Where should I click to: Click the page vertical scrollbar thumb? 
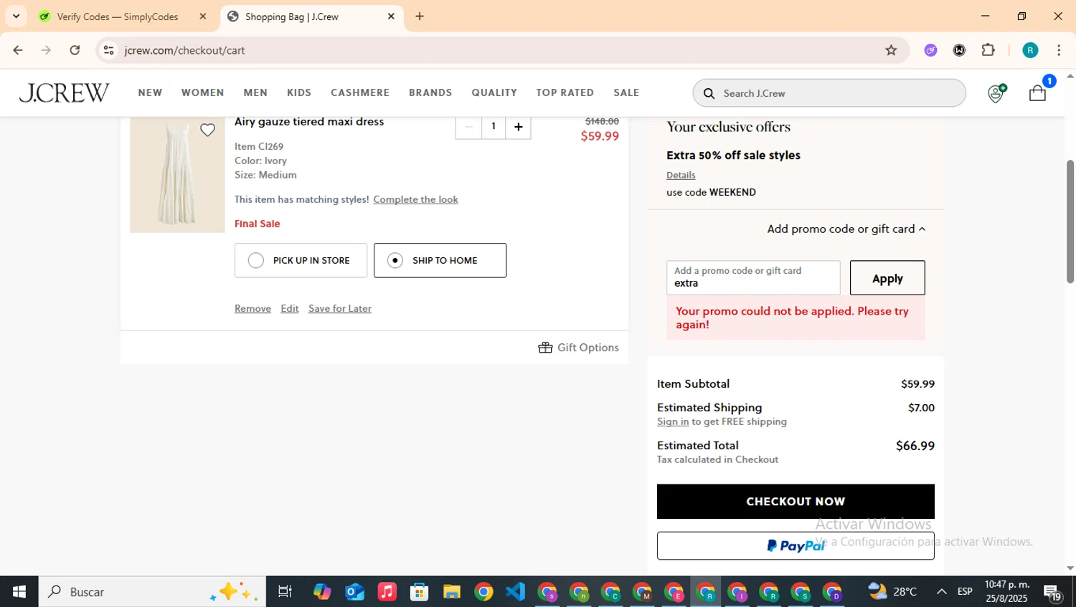tap(1070, 221)
